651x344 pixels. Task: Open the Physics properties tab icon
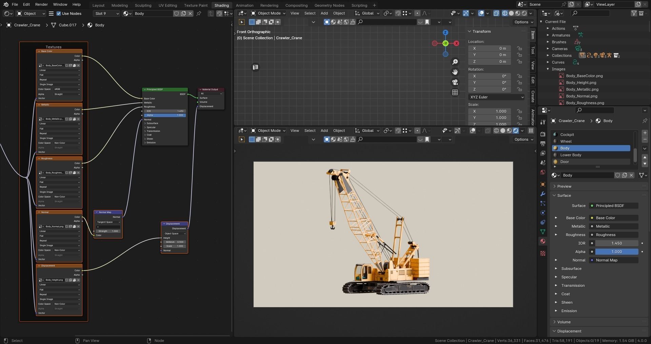pyautogui.click(x=543, y=213)
